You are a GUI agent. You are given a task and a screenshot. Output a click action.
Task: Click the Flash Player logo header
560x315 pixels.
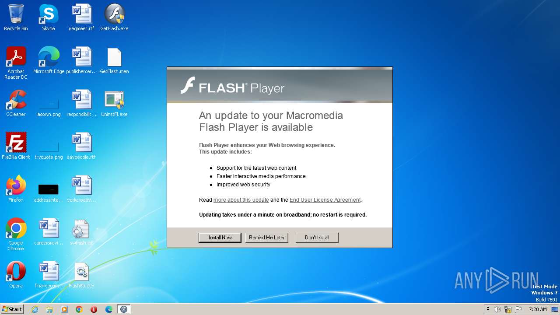pyautogui.click(x=233, y=86)
